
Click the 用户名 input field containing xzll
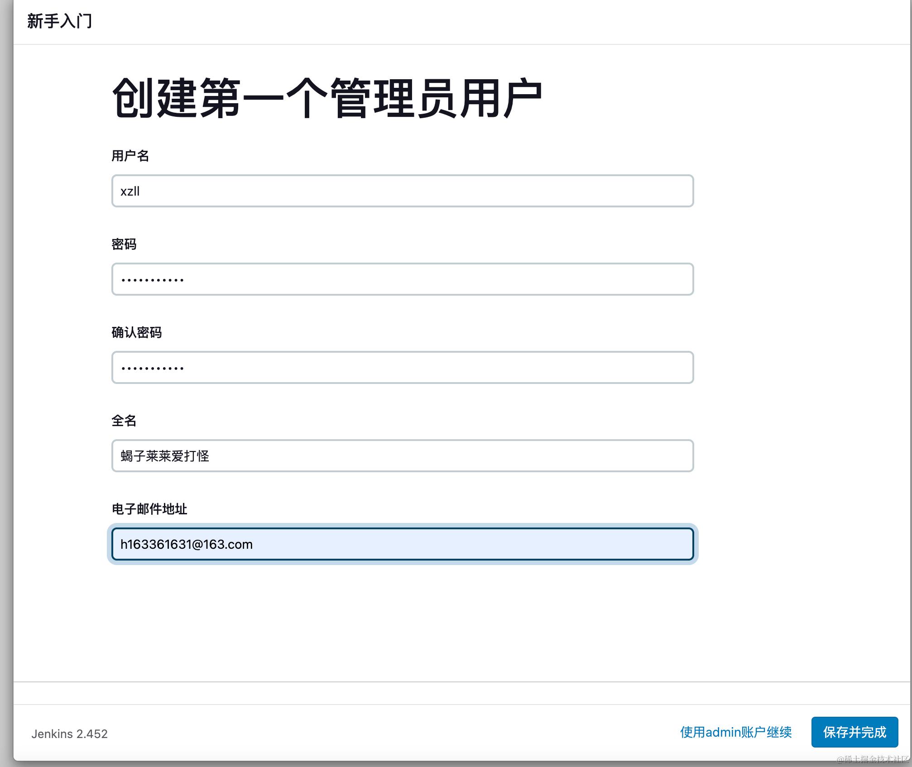tap(402, 191)
